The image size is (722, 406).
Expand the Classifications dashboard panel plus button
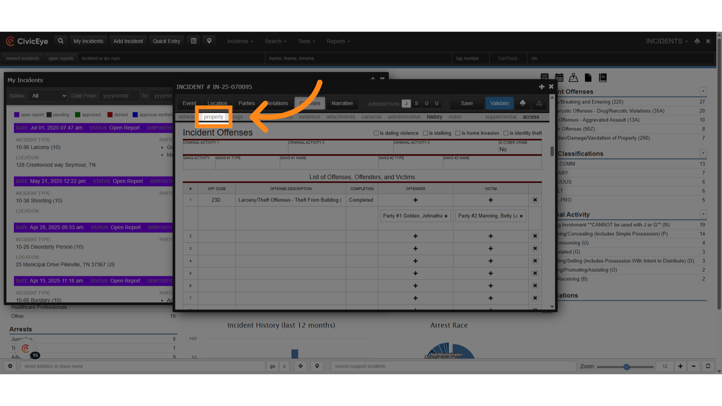(703, 153)
